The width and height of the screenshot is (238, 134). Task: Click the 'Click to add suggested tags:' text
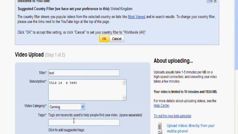pyautogui.click(x=67, y=130)
